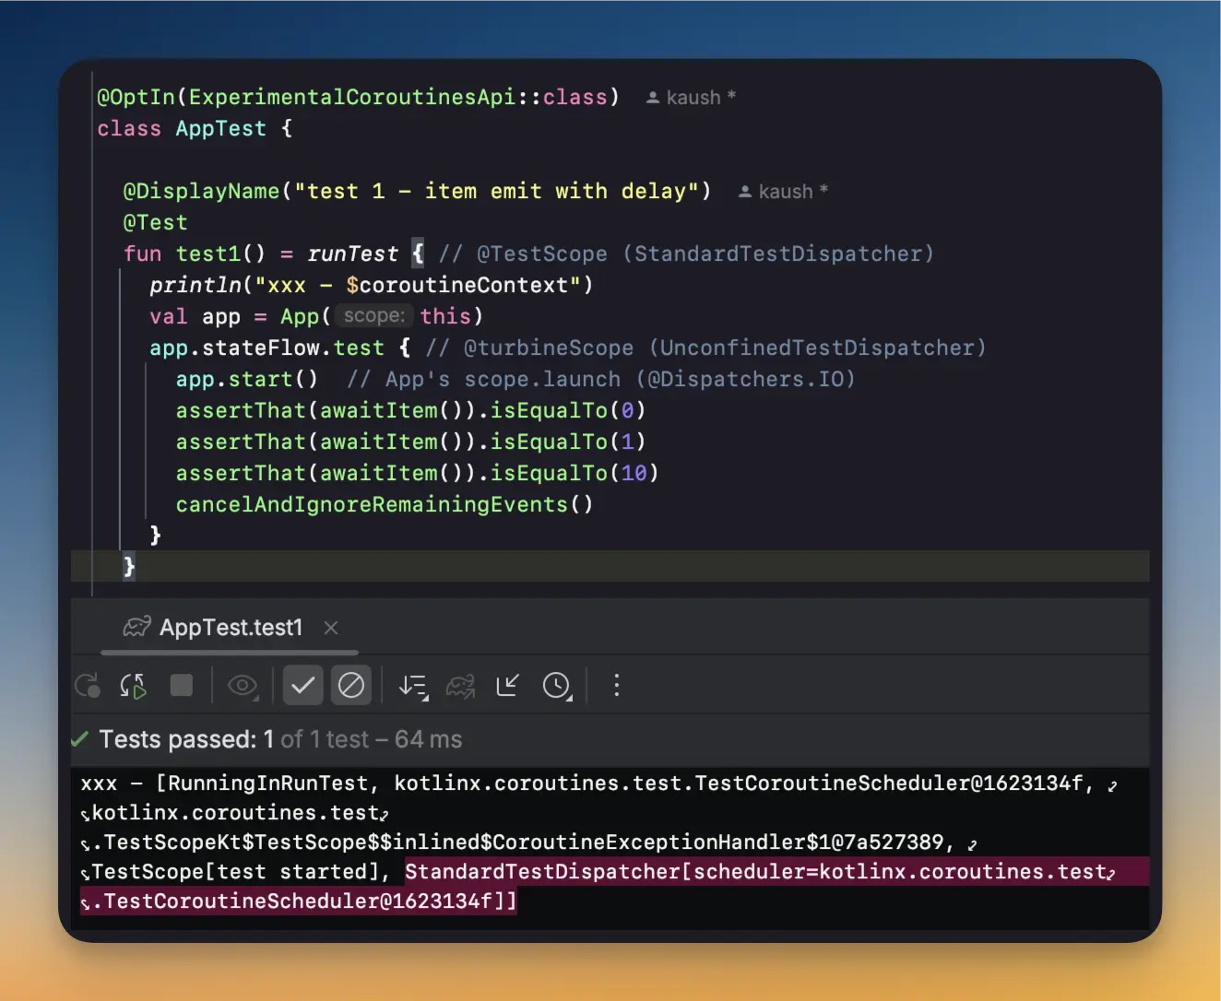This screenshot has height=1001, width=1221.
Task: Toggle the eye watch options button
Action: [243, 686]
